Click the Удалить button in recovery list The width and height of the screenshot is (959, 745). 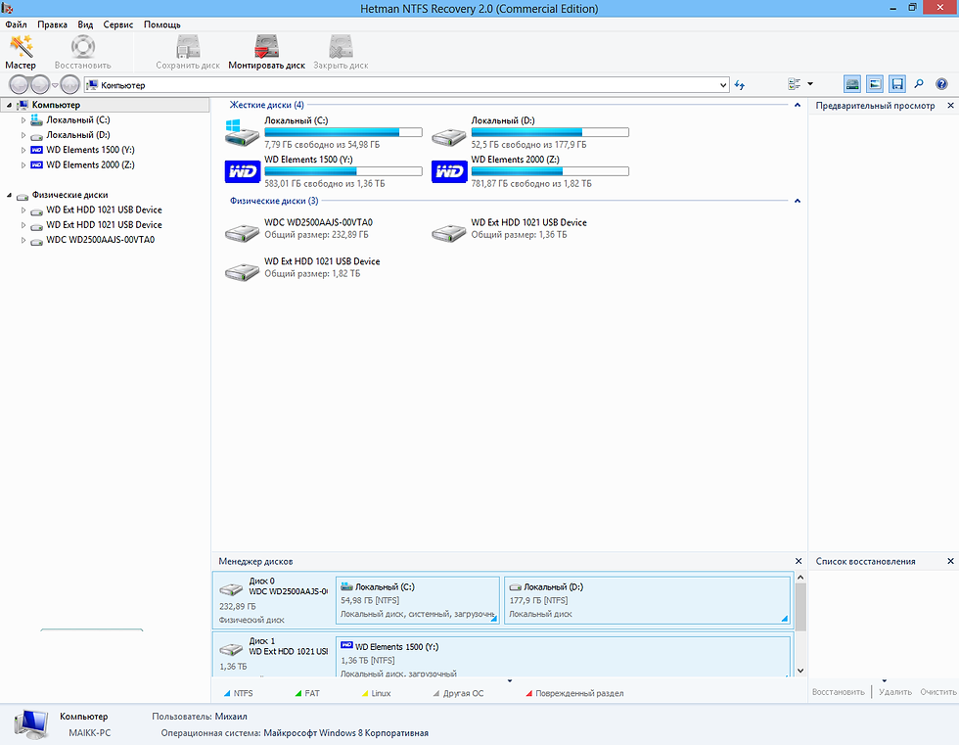pyautogui.click(x=894, y=692)
